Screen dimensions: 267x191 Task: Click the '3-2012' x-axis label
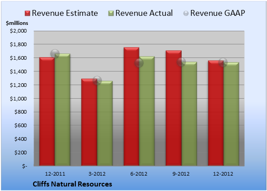(97, 174)
